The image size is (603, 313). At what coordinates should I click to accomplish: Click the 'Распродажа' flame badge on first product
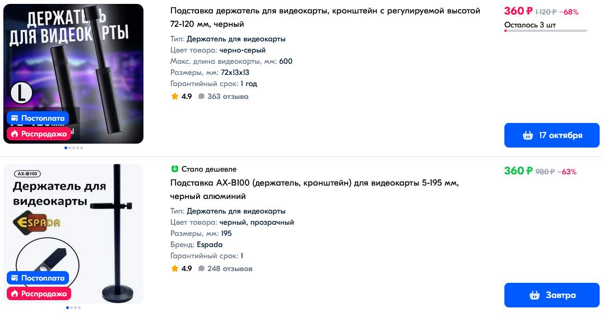pos(39,134)
